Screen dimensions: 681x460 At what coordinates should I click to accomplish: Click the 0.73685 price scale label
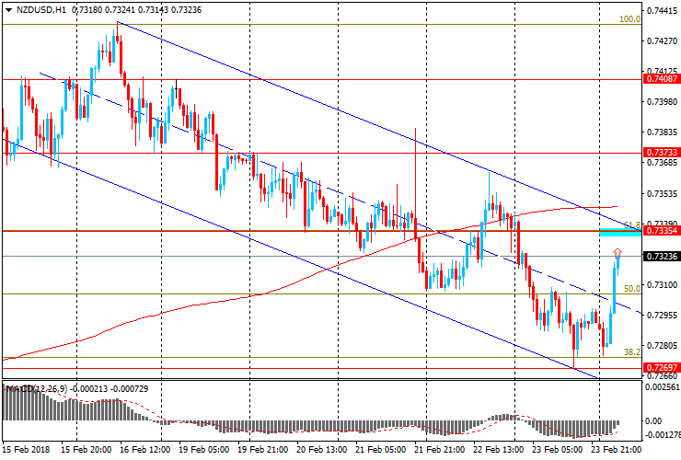coord(663,163)
